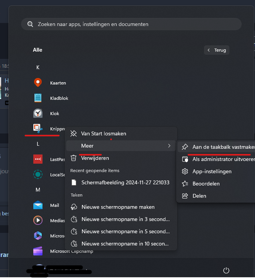Click Beoordelen in the submenu
255x278 pixels.
206,184
